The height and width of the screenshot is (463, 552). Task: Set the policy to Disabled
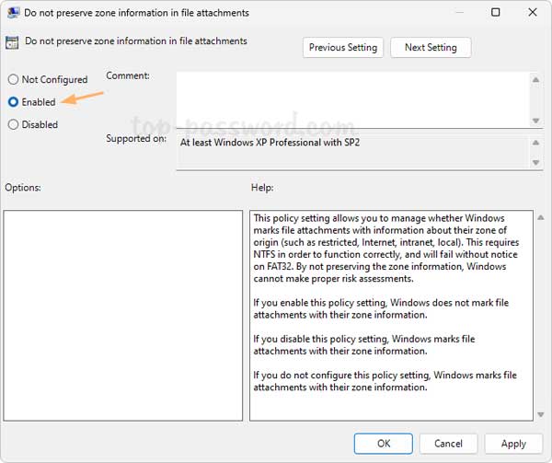[x=13, y=124]
